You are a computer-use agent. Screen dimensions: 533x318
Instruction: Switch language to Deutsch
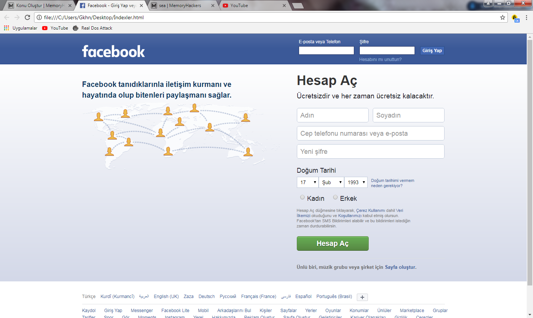[x=207, y=297]
